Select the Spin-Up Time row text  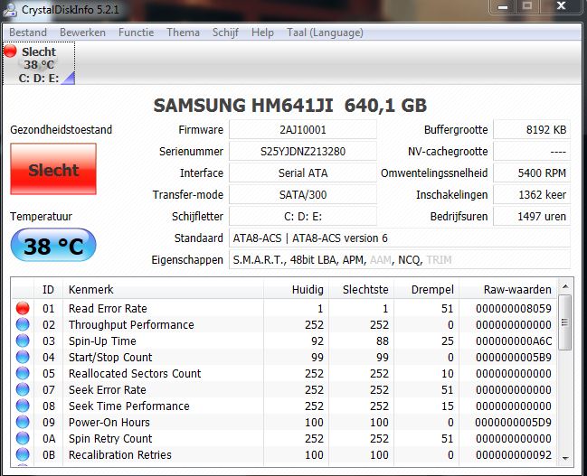coord(102,341)
